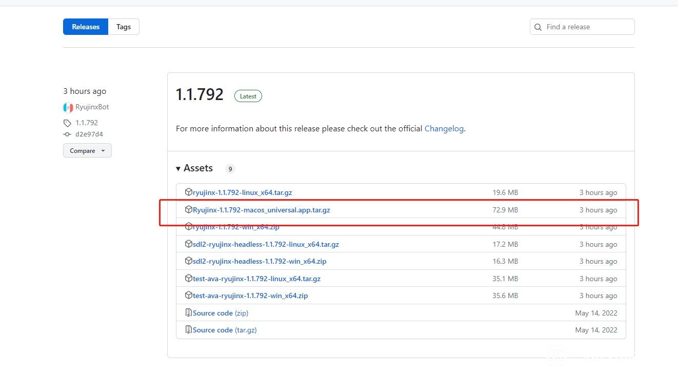
Task: Click the May 14, 2022 date on zip row
Action: pyautogui.click(x=596, y=313)
